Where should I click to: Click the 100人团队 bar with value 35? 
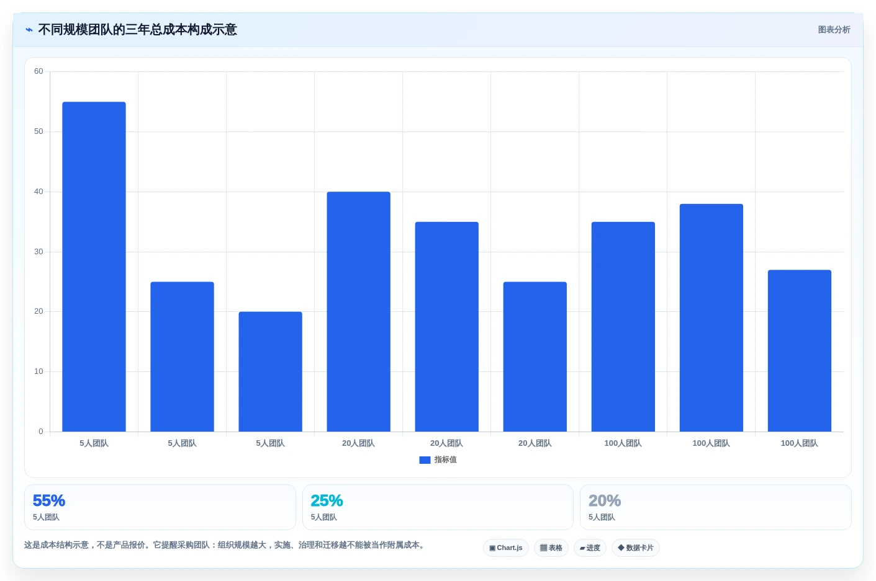pos(623,327)
